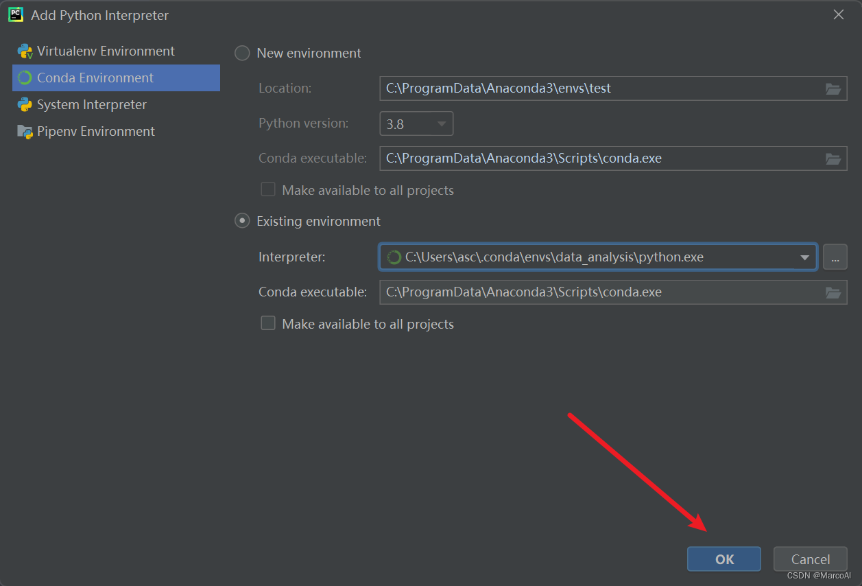Confirm with the OK button
The width and height of the screenshot is (862, 586).
724,559
